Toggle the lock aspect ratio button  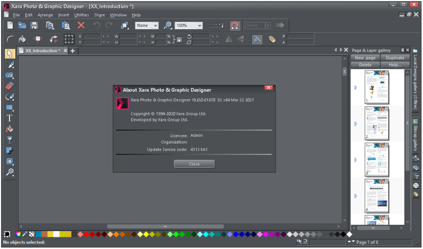point(179,39)
